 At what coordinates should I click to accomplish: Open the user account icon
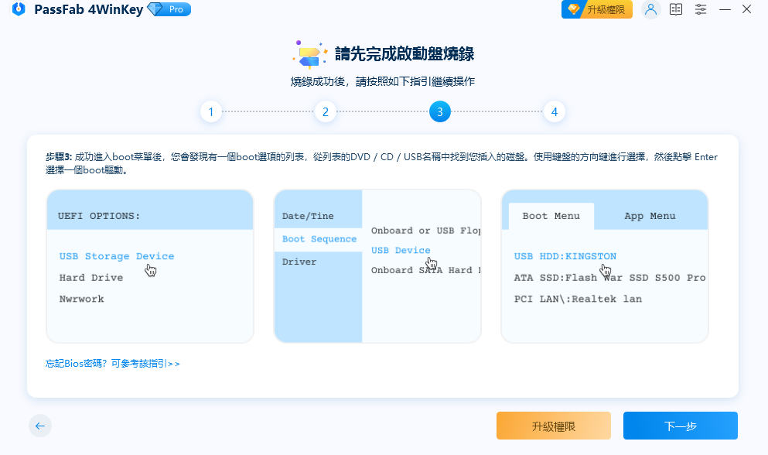650,9
